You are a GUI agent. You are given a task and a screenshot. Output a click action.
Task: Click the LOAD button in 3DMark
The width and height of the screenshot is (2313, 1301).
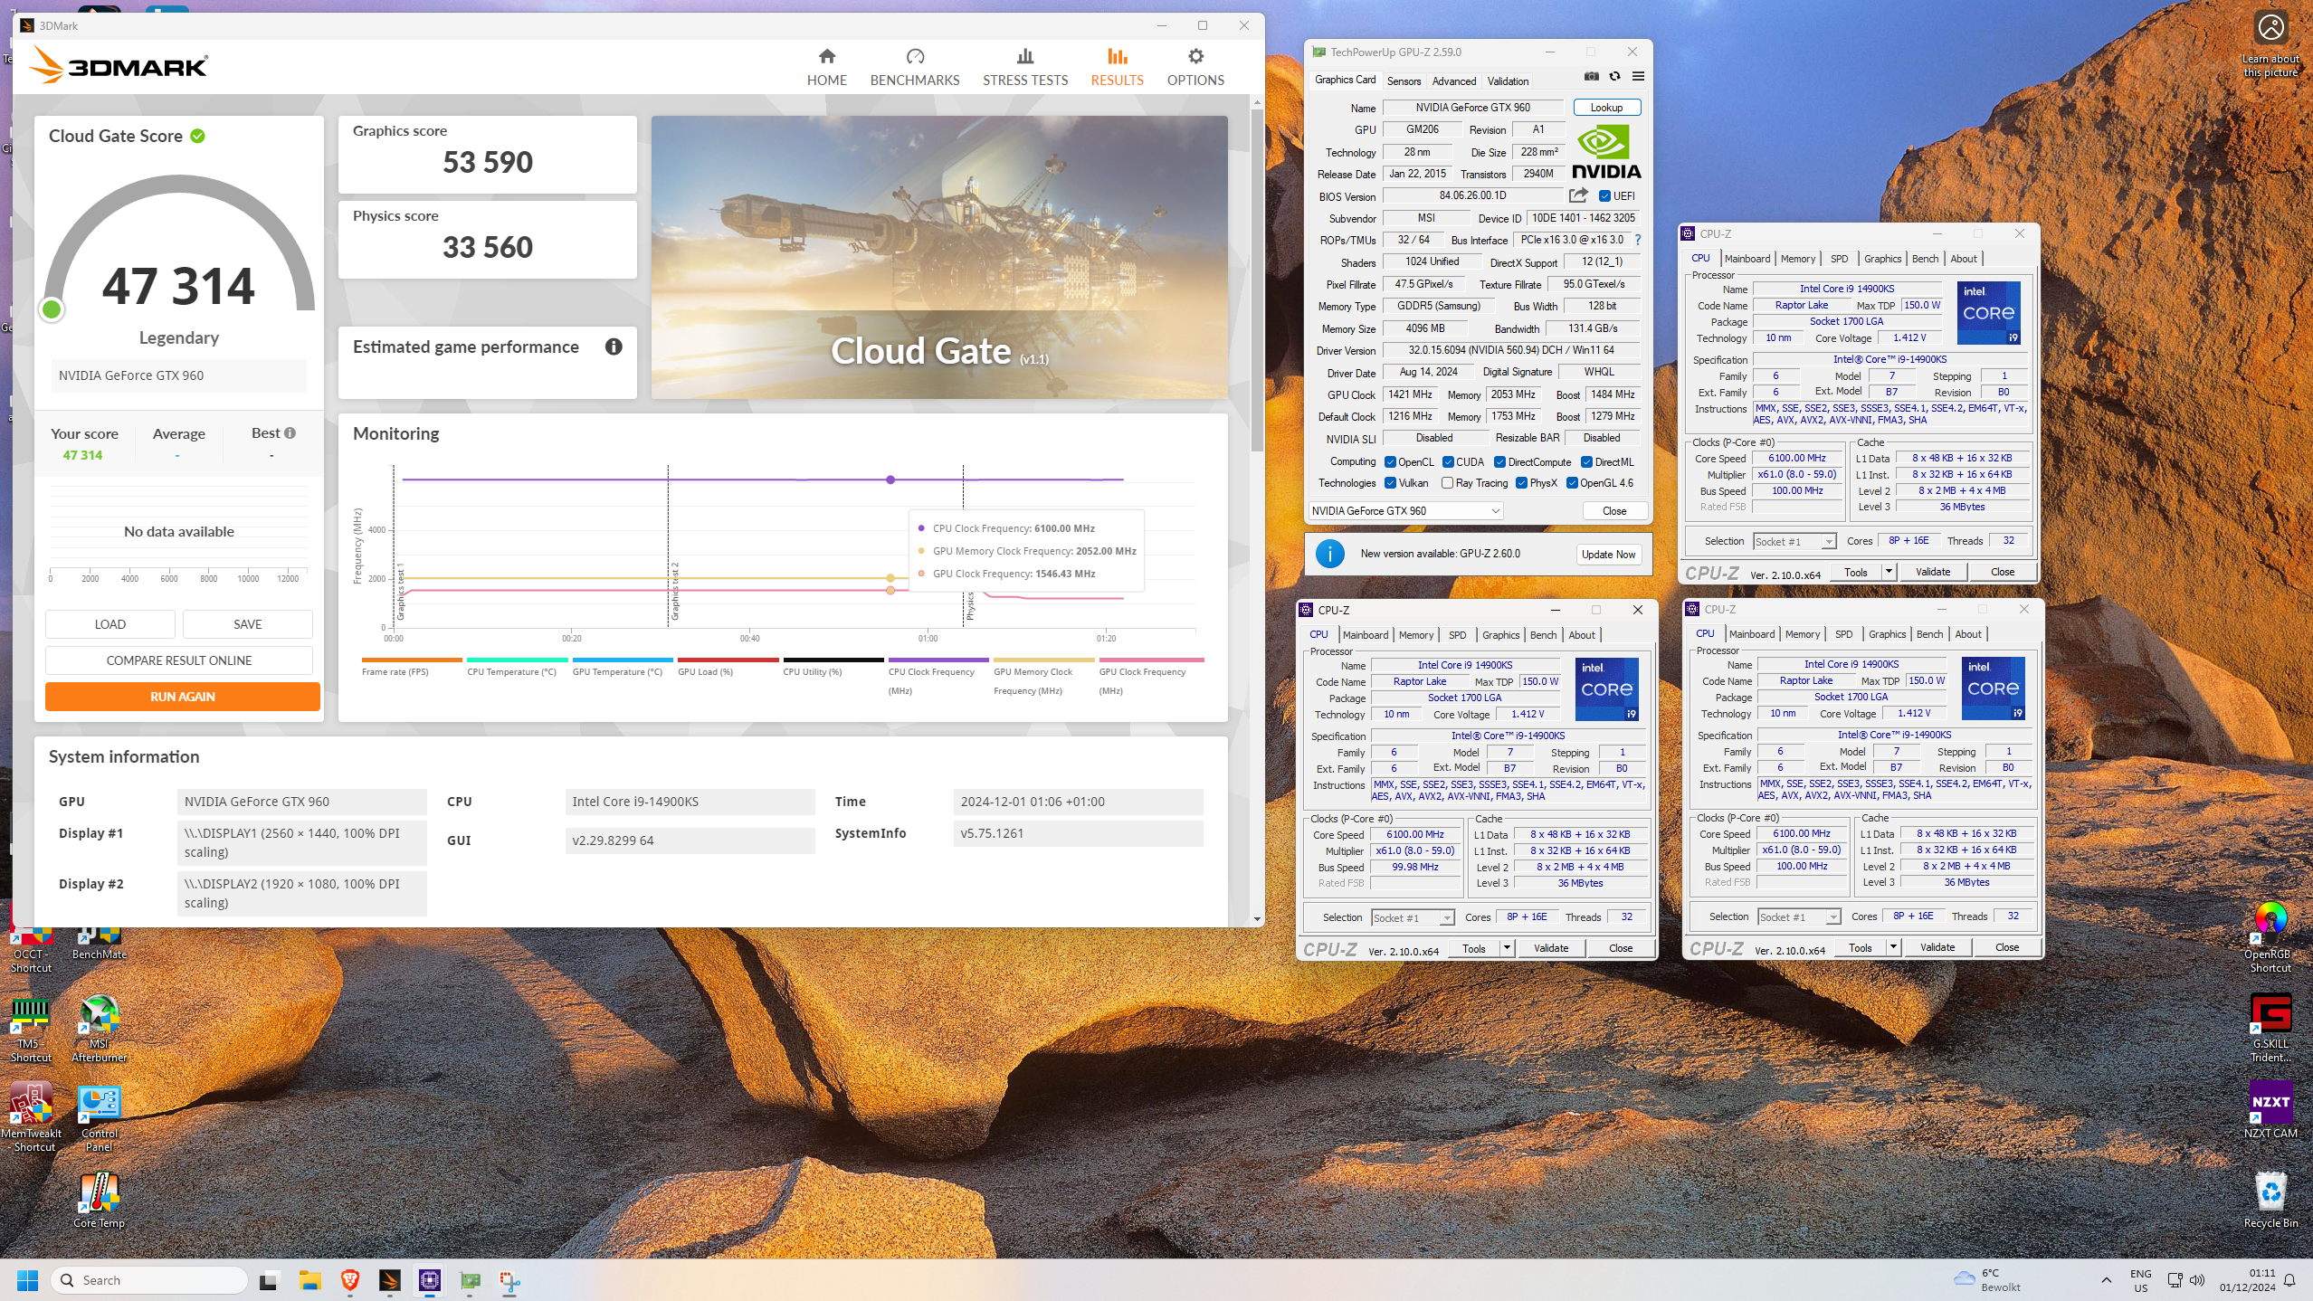pyautogui.click(x=110, y=624)
